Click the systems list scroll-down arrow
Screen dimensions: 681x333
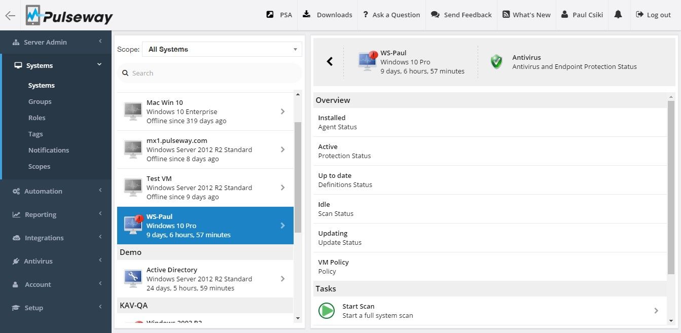298,318
